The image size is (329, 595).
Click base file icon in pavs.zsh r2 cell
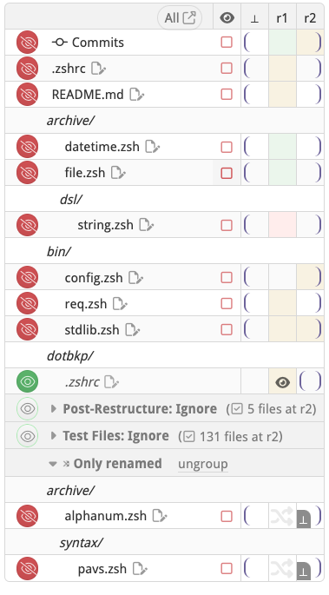(x=304, y=571)
